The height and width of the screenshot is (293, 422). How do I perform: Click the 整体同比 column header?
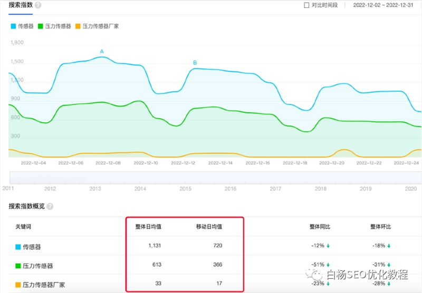pos(320,227)
